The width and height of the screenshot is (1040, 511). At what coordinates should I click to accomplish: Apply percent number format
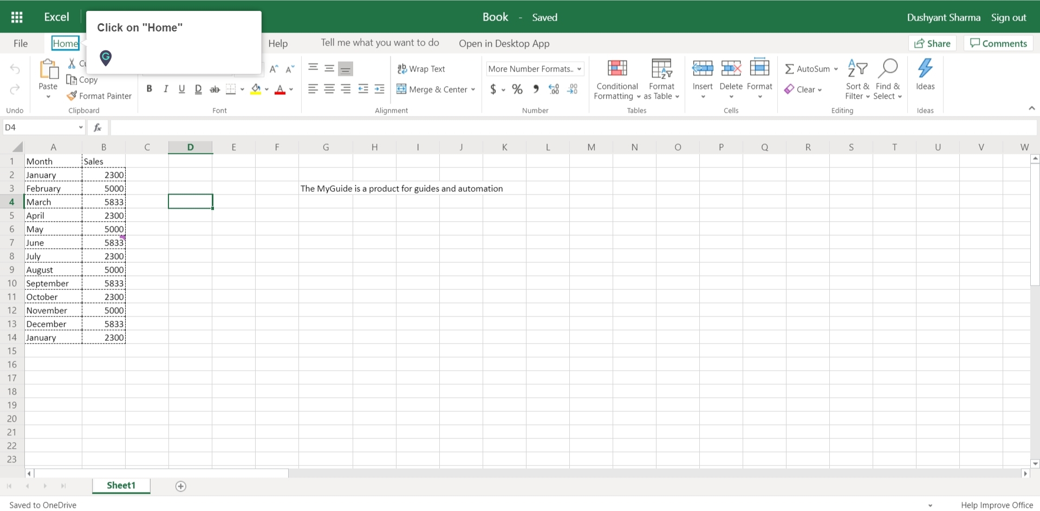(x=517, y=89)
